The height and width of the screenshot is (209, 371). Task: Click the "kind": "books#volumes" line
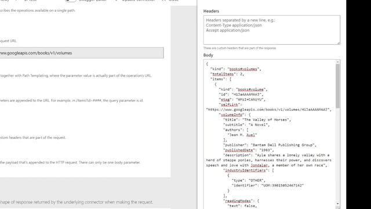(236, 69)
